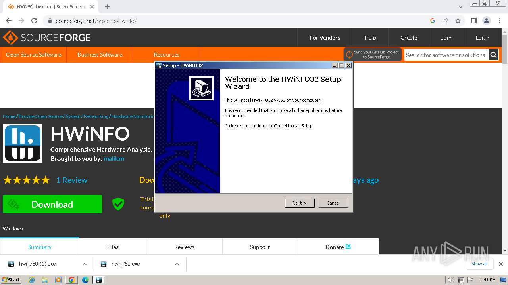Image resolution: width=508 pixels, height=285 pixels.
Task: Open hwi_768.exe download item
Action: 125,264
